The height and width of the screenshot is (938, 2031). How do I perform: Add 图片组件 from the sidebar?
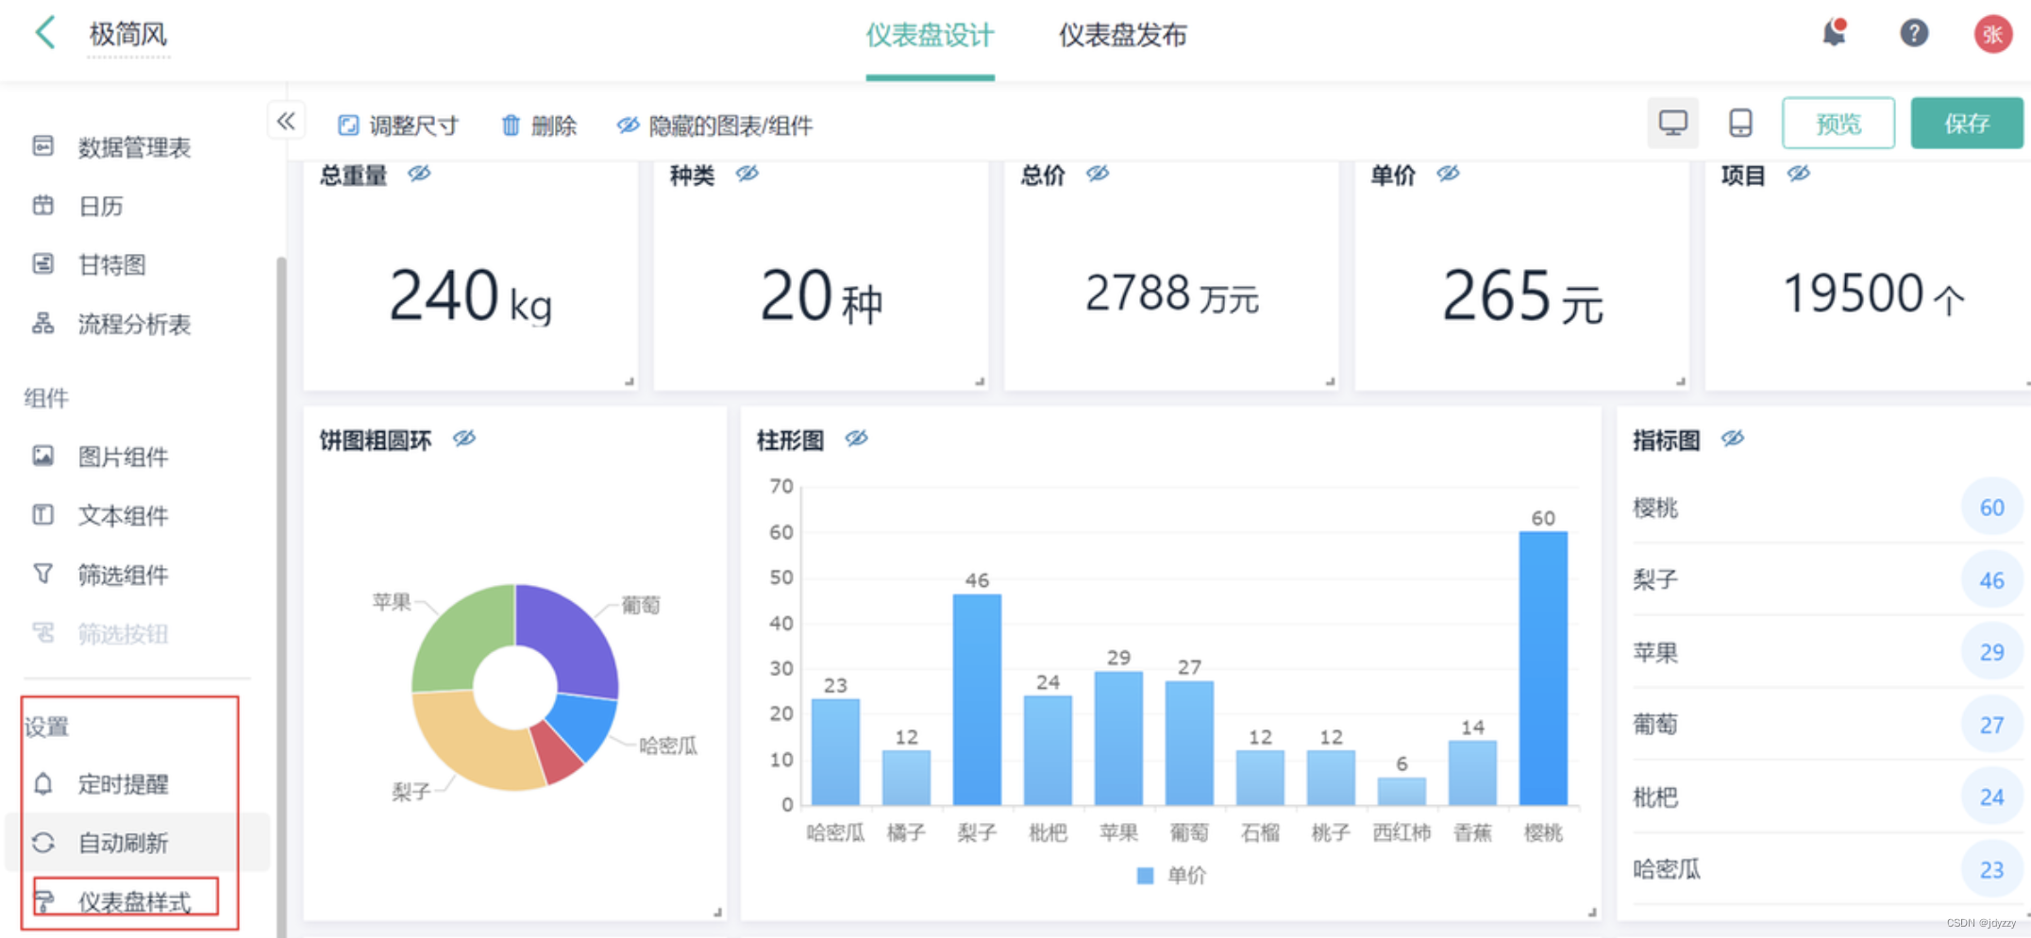[x=124, y=457]
